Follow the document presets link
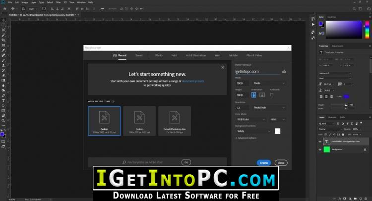 (193, 81)
